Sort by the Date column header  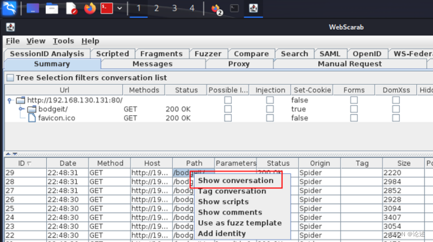tap(68, 163)
